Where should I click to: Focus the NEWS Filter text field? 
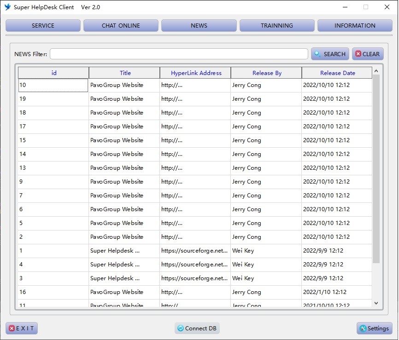[x=179, y=54]
